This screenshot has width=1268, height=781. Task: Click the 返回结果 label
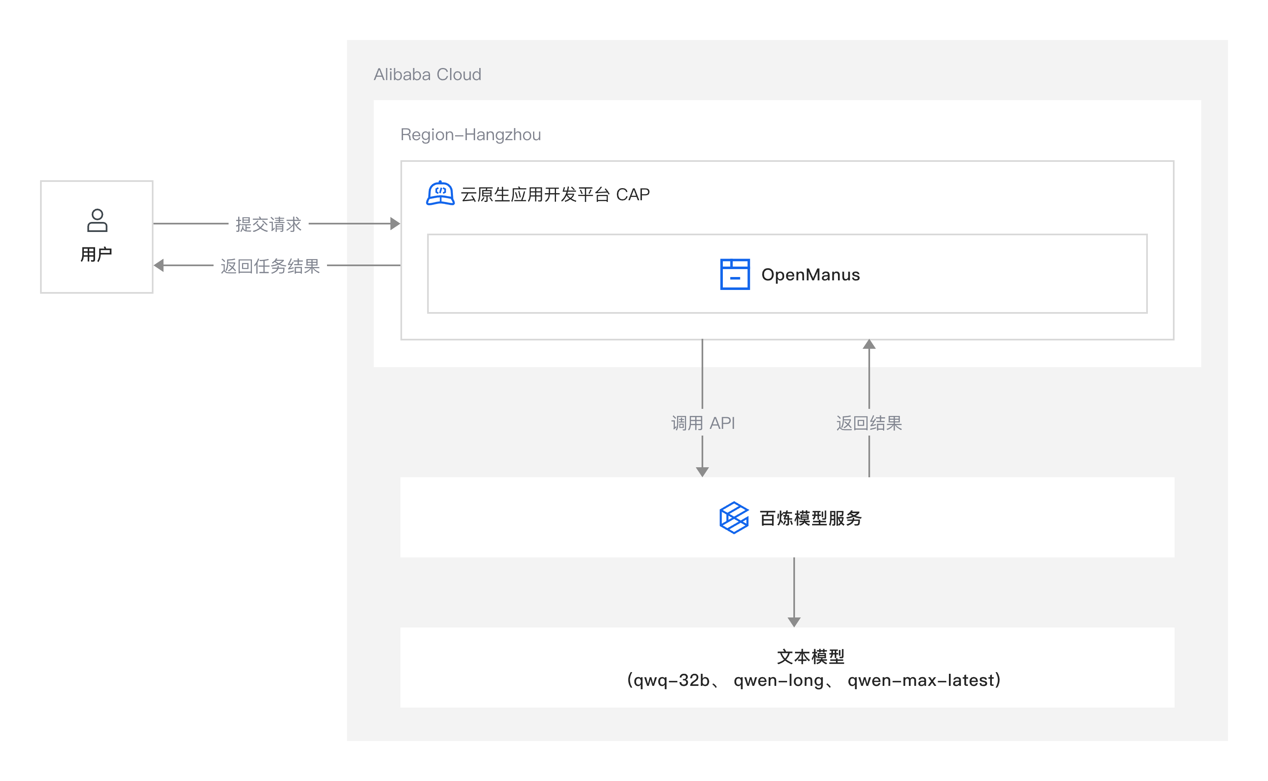coord(869,423)
